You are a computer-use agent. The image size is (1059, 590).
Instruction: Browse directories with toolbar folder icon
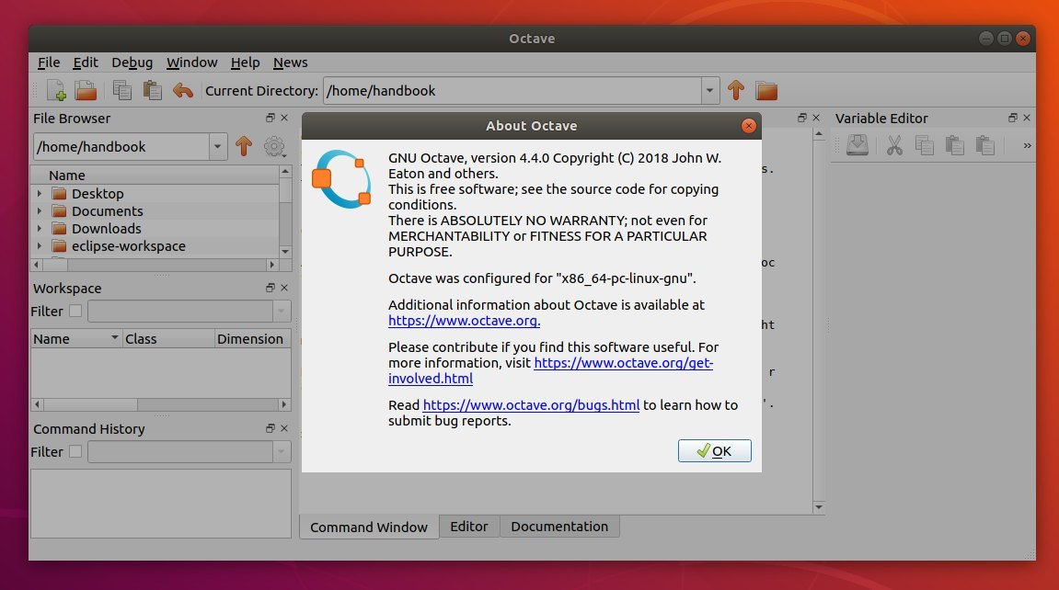(x=766, y=90)
